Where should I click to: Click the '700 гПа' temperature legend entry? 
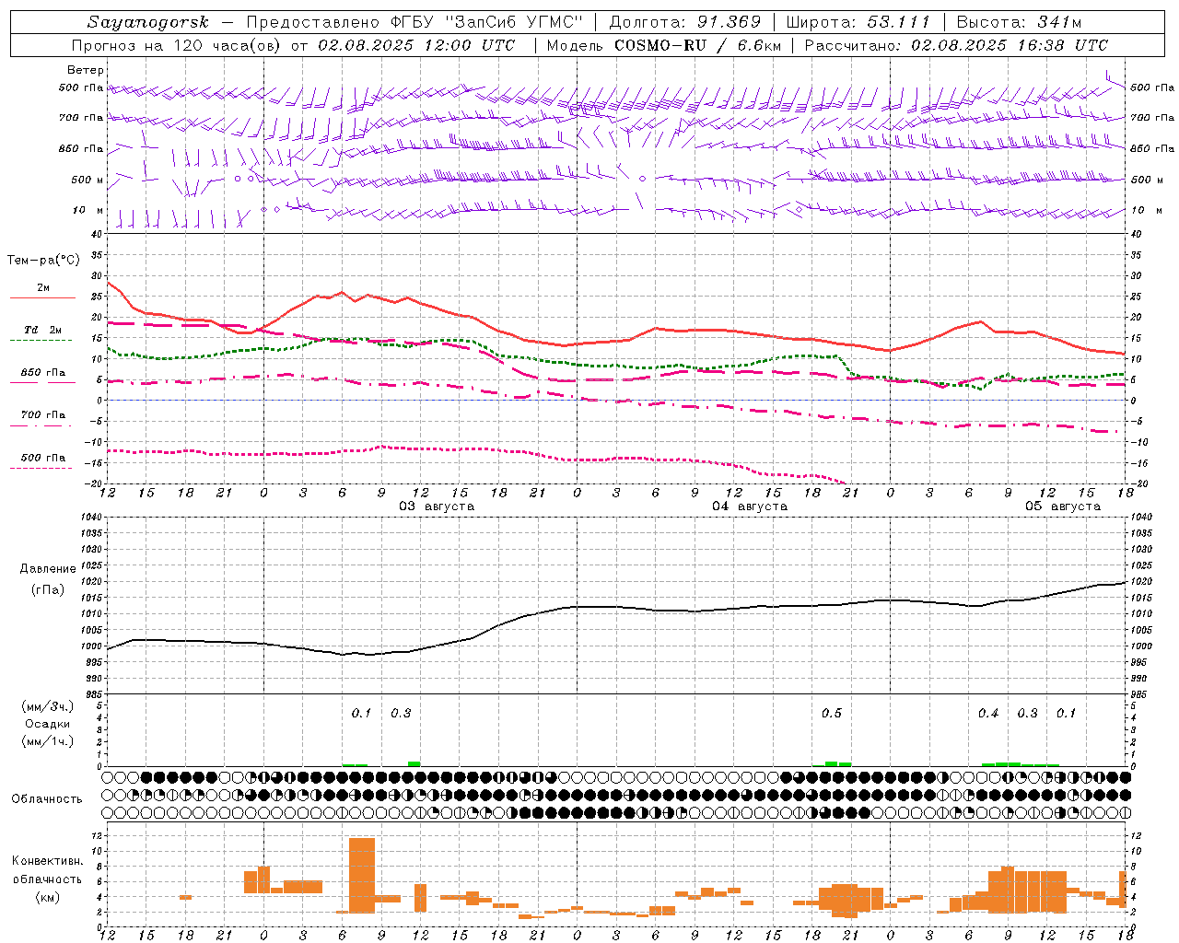pyautogui.click(x=43, y=415)
